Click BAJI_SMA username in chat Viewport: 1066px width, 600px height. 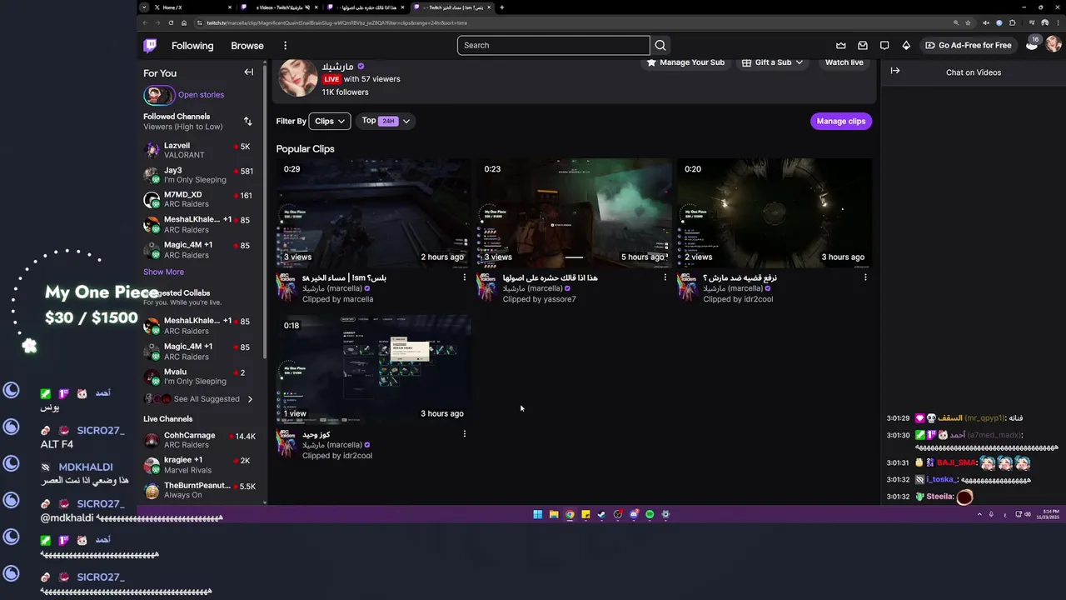956,462
